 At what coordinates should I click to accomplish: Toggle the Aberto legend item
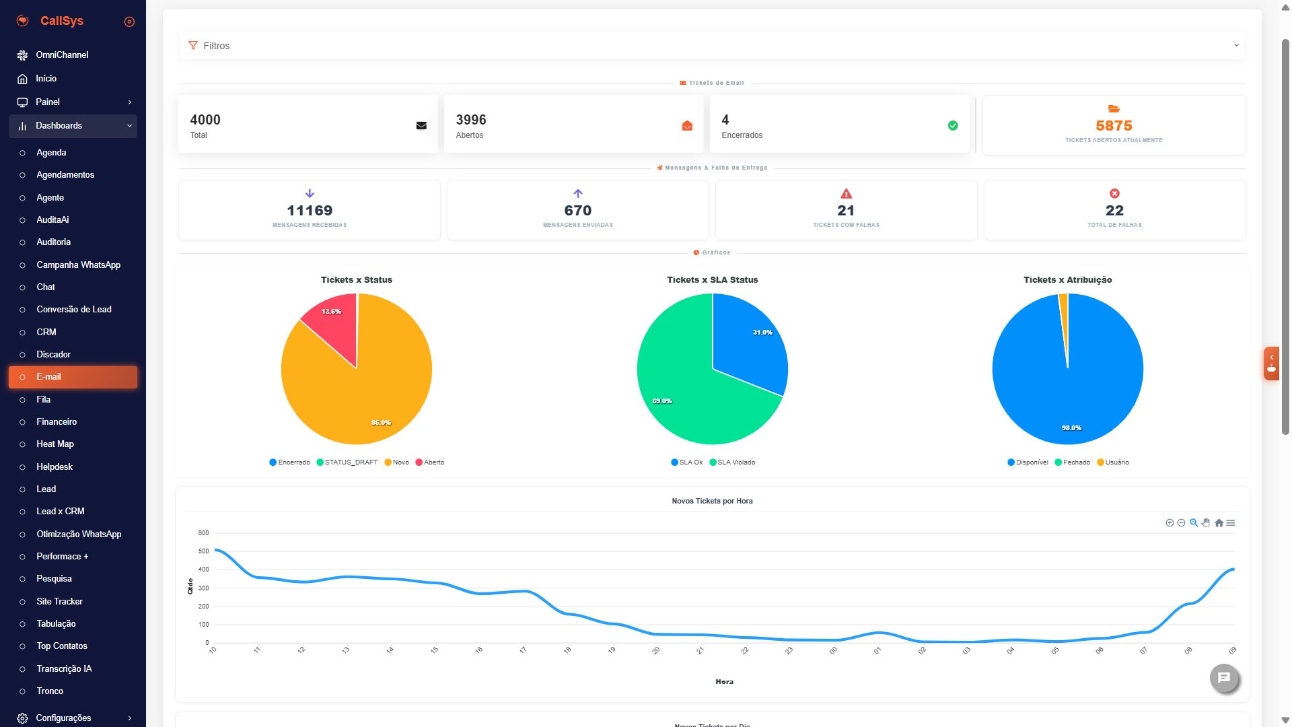coord(430,462)
